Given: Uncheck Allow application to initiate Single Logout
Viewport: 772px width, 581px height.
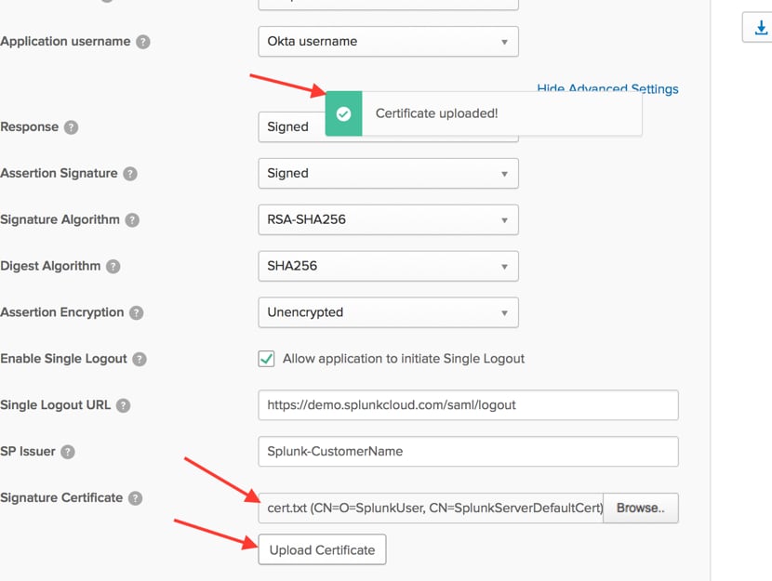Looking at the screenshot, I should (266, 359).
